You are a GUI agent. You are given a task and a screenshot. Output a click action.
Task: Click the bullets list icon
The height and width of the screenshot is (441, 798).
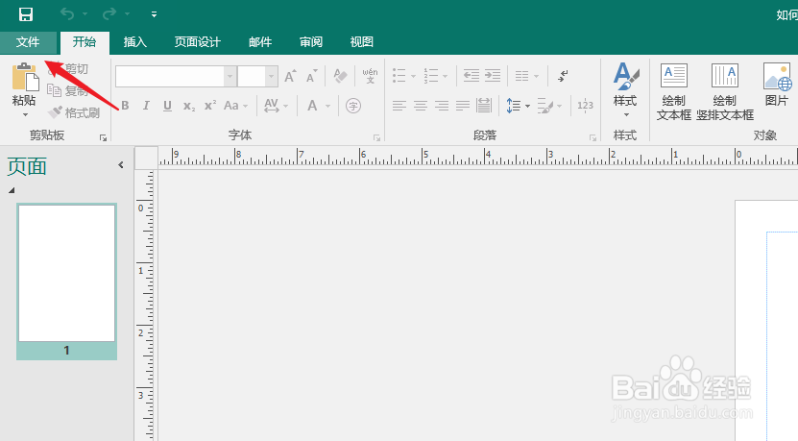tap(399, 76)
